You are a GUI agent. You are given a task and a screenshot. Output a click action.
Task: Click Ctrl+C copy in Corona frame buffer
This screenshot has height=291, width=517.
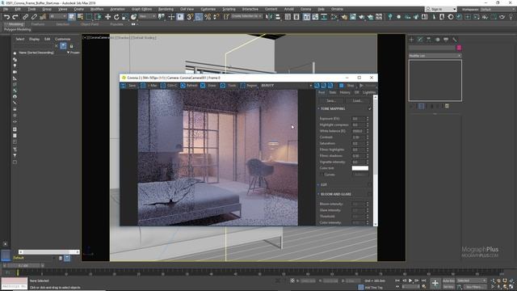pyautogui.click(x=168, y=86)
